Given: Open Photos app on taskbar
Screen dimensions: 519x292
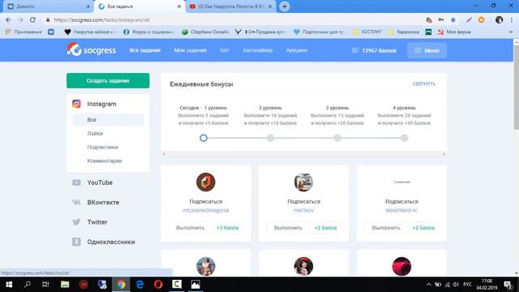Looking at the screenshot, I should (x=195, y=285).
